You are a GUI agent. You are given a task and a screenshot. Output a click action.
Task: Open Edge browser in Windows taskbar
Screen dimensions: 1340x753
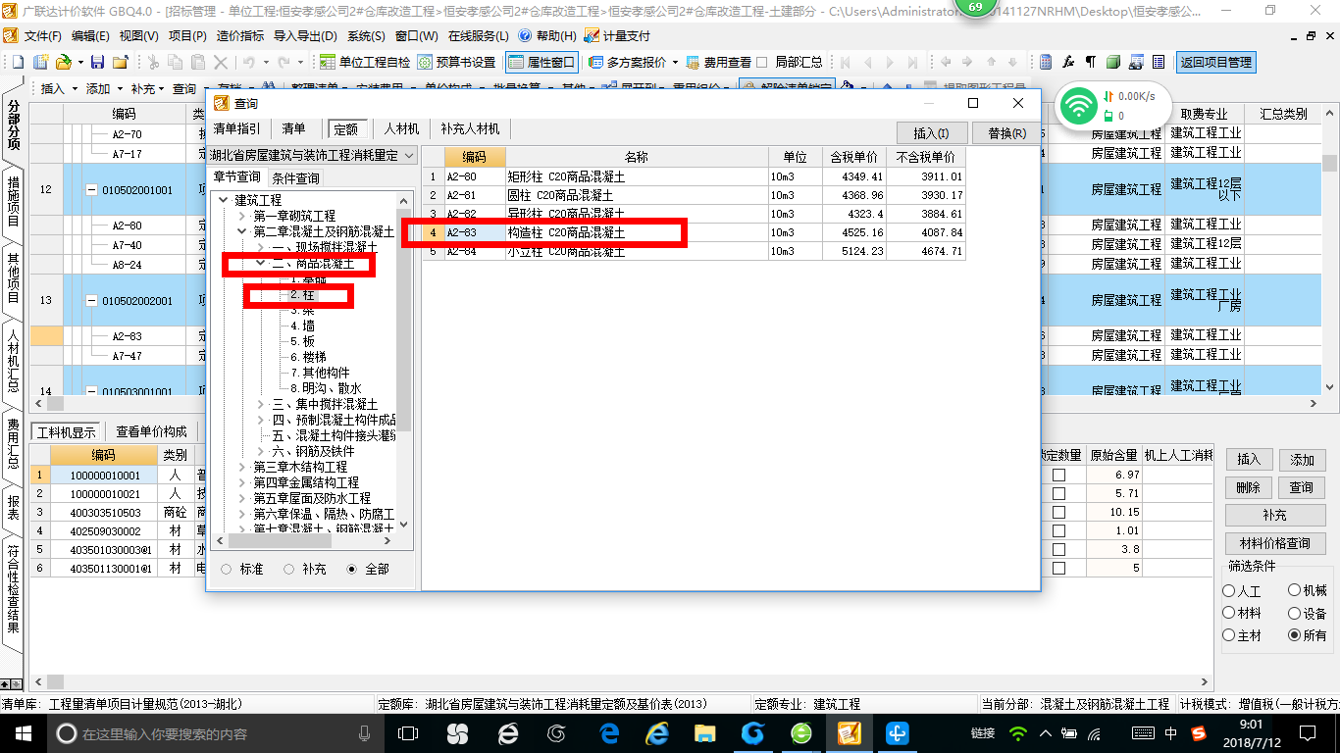pyautogui.click(x=609, y=733)
